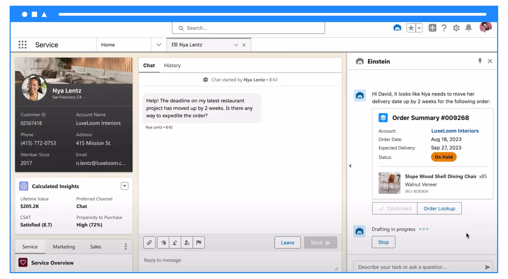The width and height of the screenshot is (508, 279).
Task: Close the Nya Lentz workspace tab
Action: click(x=244, y=45)
